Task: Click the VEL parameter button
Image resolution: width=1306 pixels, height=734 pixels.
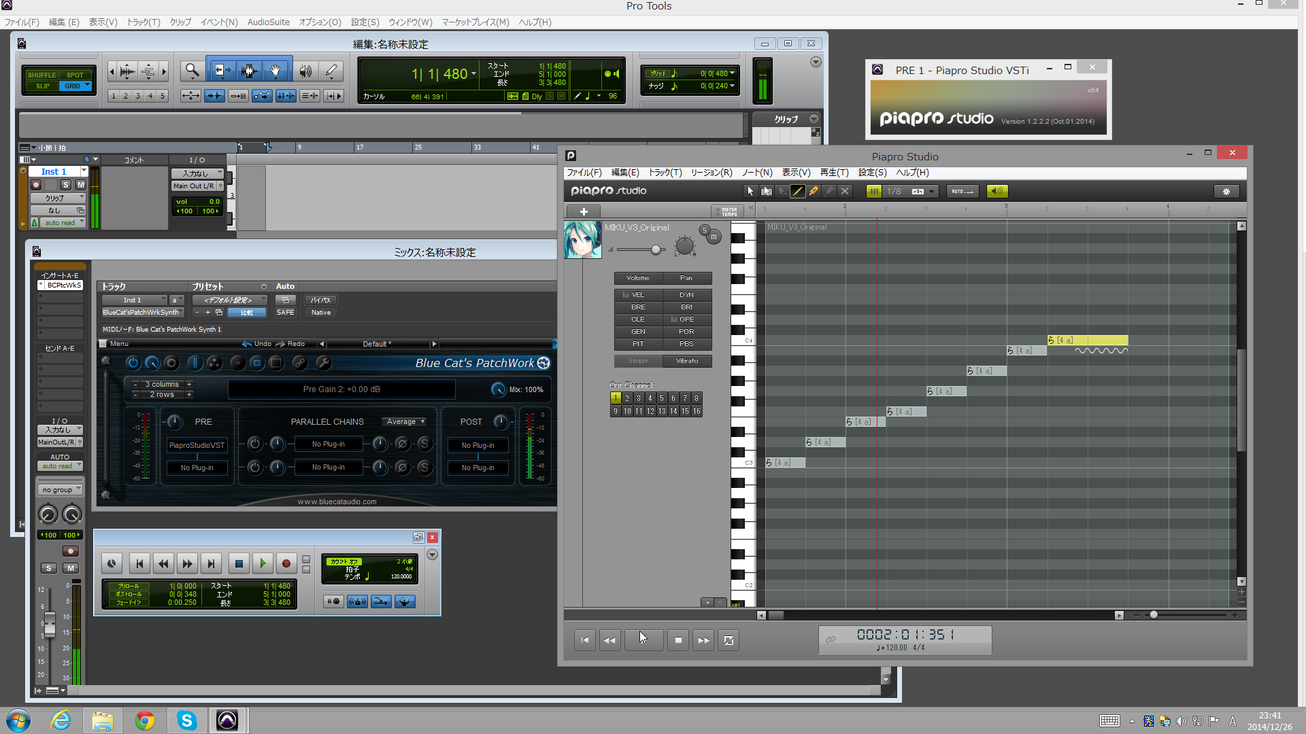Action: [638, 295]
